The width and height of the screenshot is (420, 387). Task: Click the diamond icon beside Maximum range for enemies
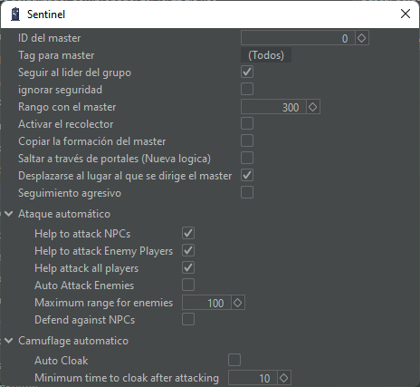[x=238, y=303]
